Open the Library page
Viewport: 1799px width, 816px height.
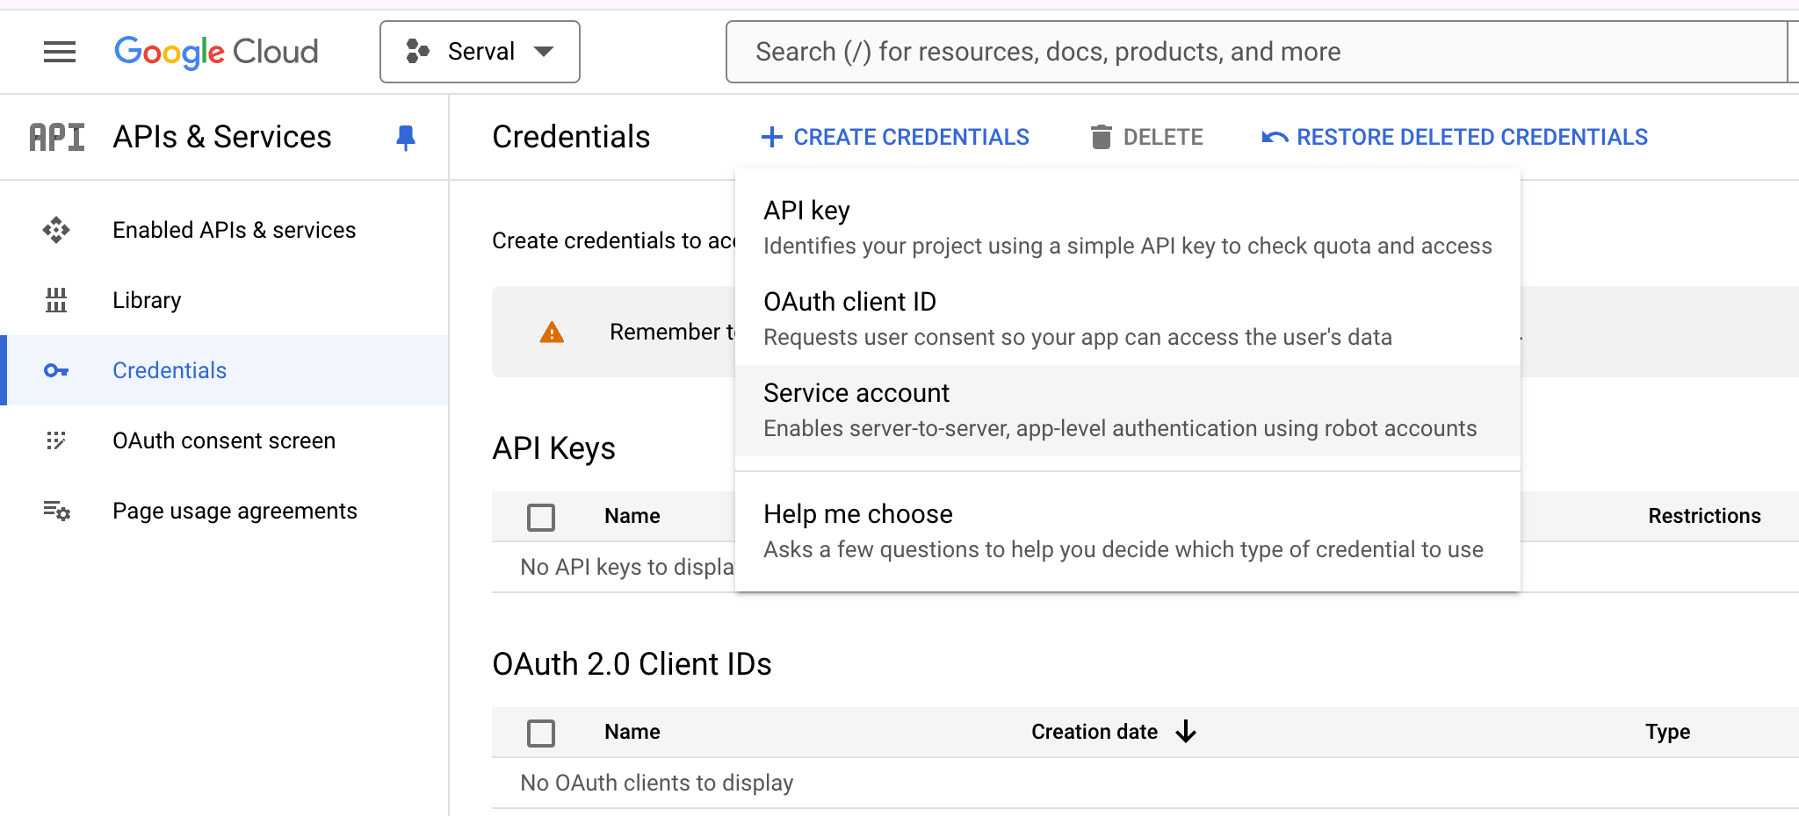pos(147,300)
